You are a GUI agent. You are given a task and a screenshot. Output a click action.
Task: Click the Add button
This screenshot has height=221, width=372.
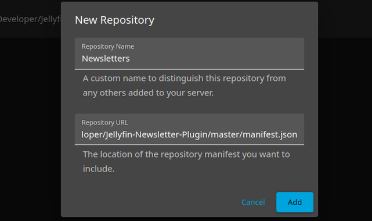tap(295, 202)
